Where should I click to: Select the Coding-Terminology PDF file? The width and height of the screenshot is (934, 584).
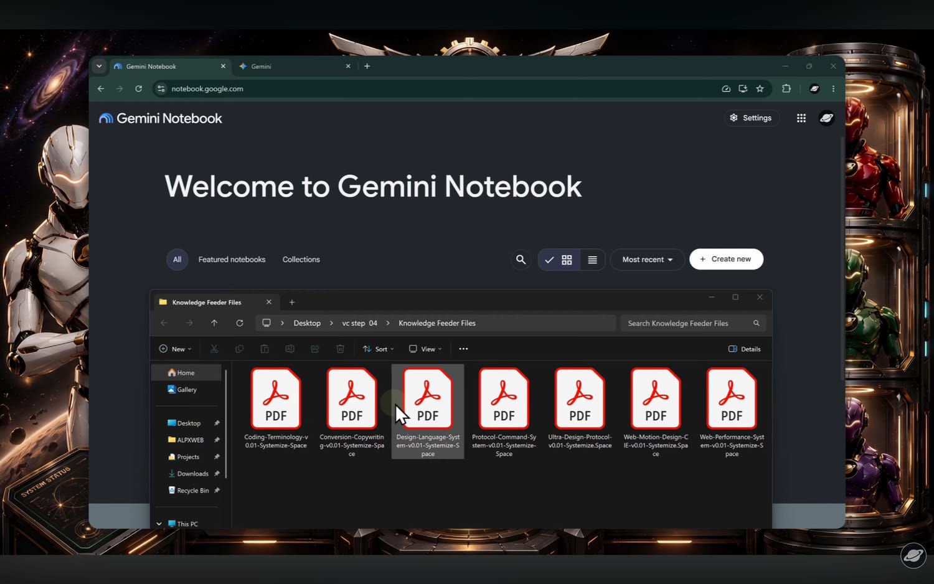(276, 408)
